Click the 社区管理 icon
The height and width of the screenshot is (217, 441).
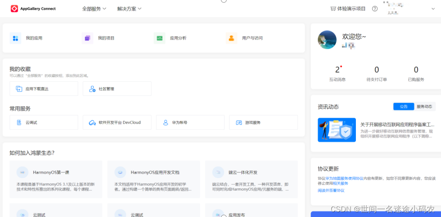pos(92,89)
